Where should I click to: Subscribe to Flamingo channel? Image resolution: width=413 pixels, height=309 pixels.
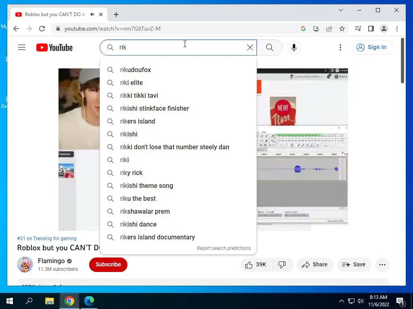108,264
